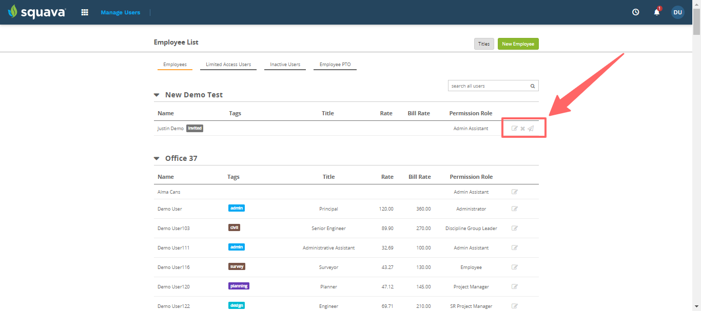The width and height of the screenshot is (701, 311).
Task: Click the Squava logo
Action: [x=37, y=12]
